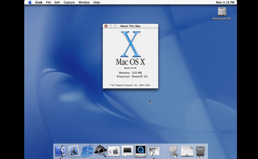Click the menu bar clock

[225, 2]
